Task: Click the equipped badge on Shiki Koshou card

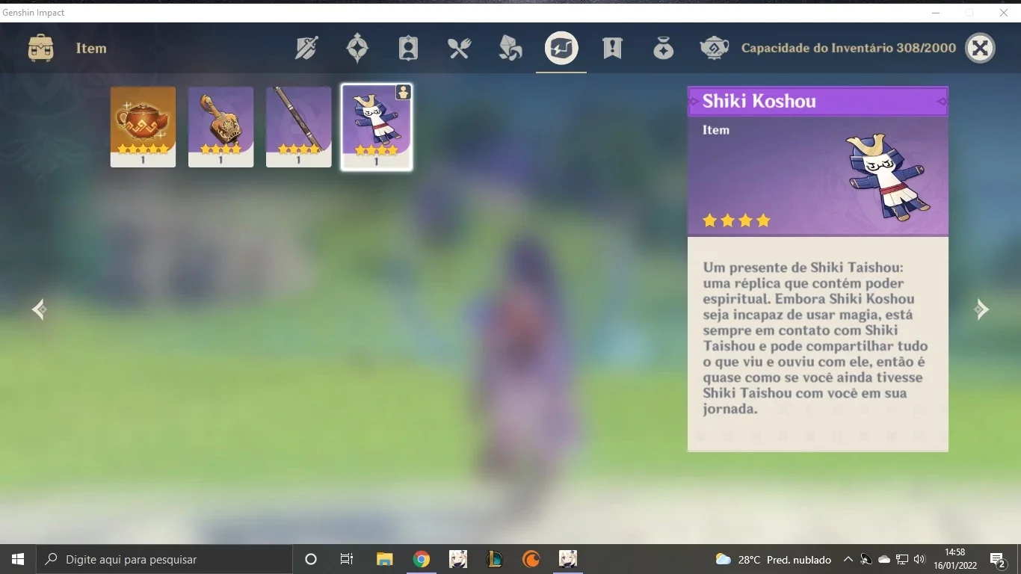Action: (x=403, y=93)
